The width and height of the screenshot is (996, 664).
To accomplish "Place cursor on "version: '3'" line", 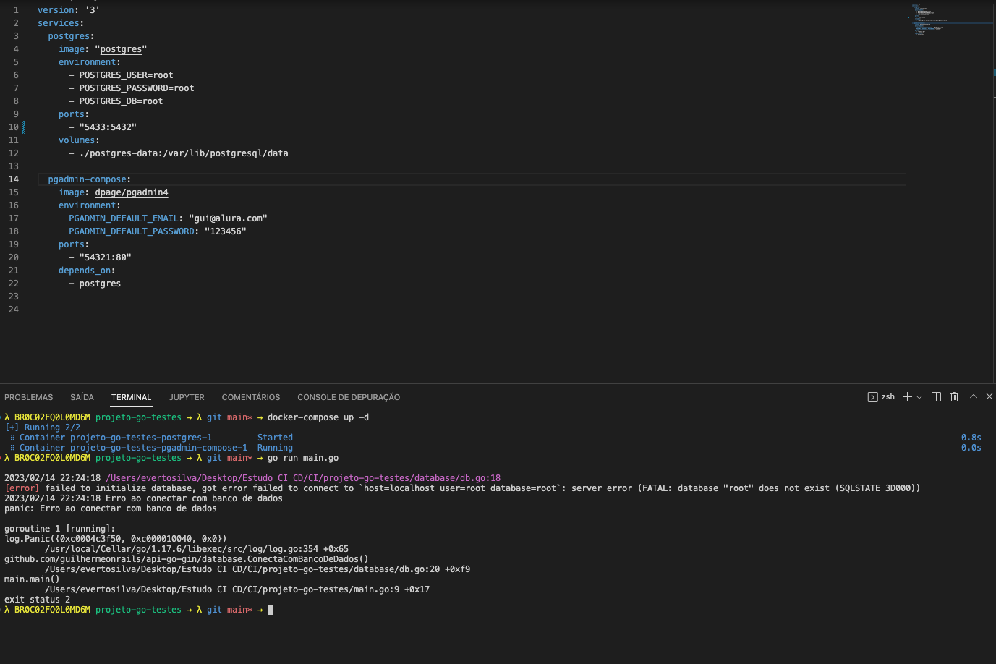I will click(69, 10).
